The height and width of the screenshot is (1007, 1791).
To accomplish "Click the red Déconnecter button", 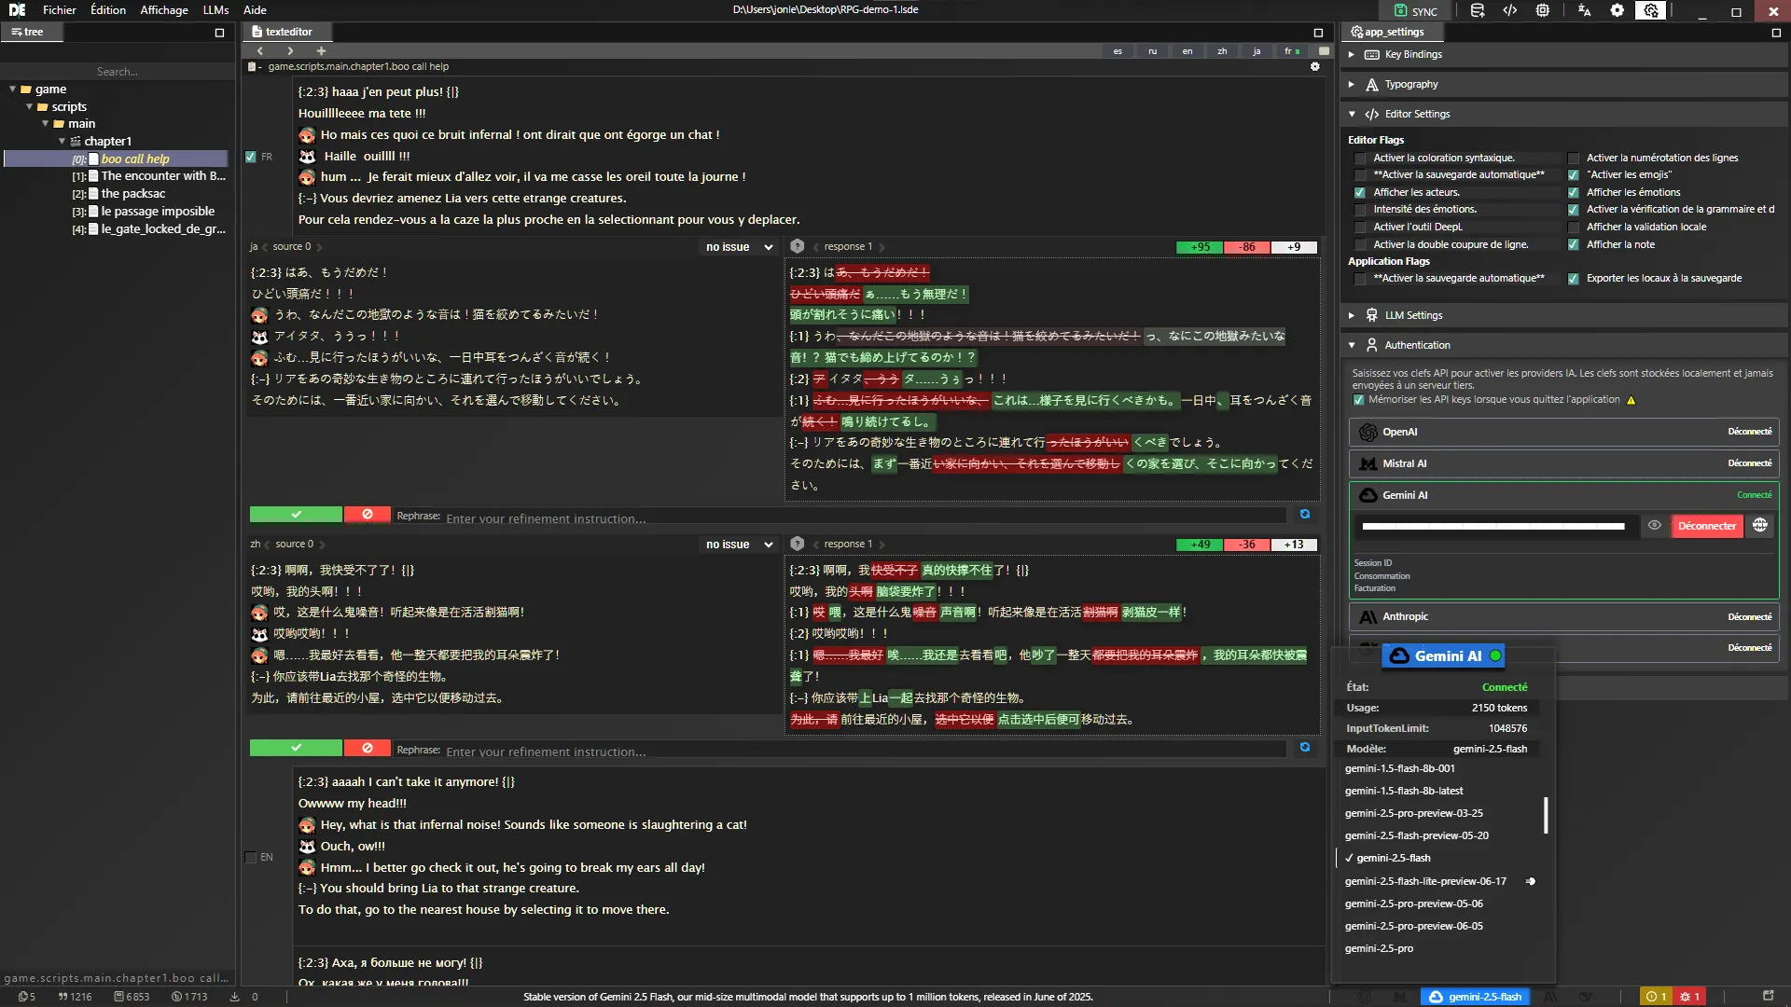I will [x=1706, y=526].
